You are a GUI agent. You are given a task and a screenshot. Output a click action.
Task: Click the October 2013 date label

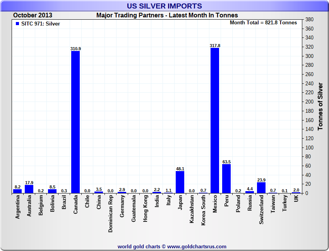33,15
